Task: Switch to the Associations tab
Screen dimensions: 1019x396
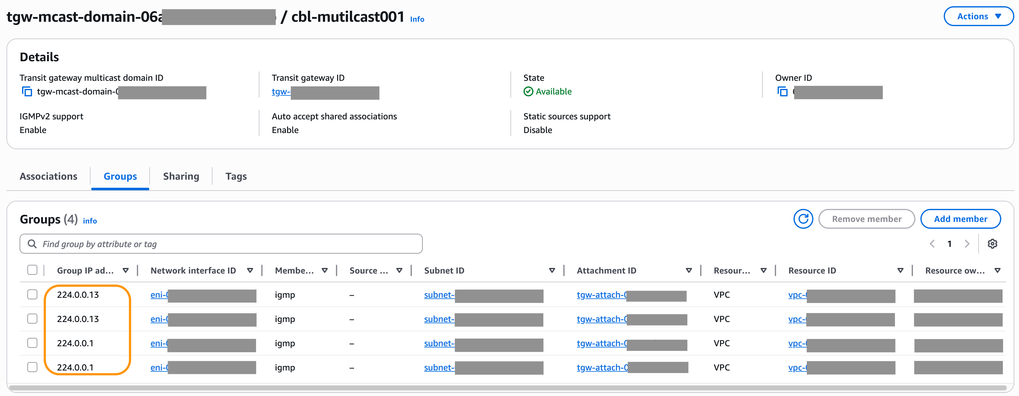Action: (x=48, y=176)
